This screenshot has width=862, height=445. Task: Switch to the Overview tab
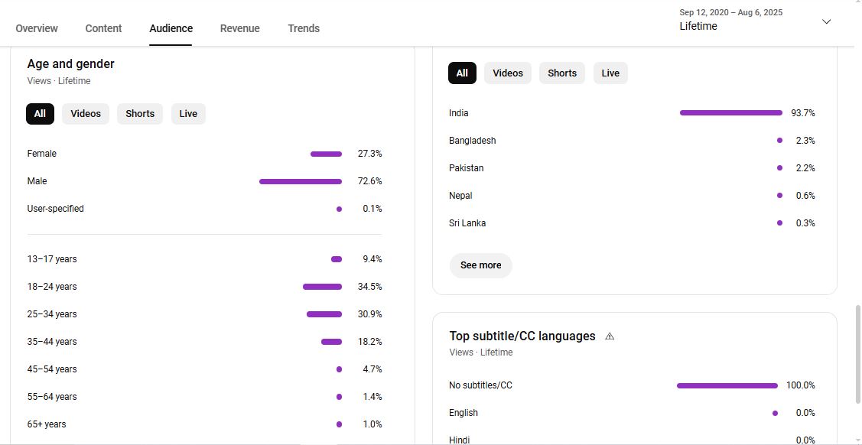click(37, 28)
